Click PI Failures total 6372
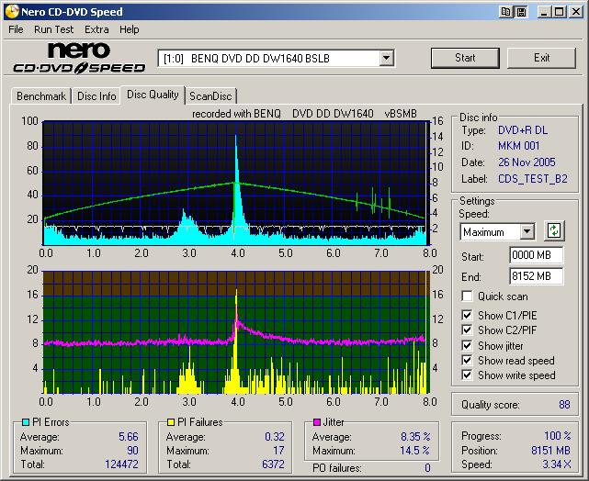 273,464
